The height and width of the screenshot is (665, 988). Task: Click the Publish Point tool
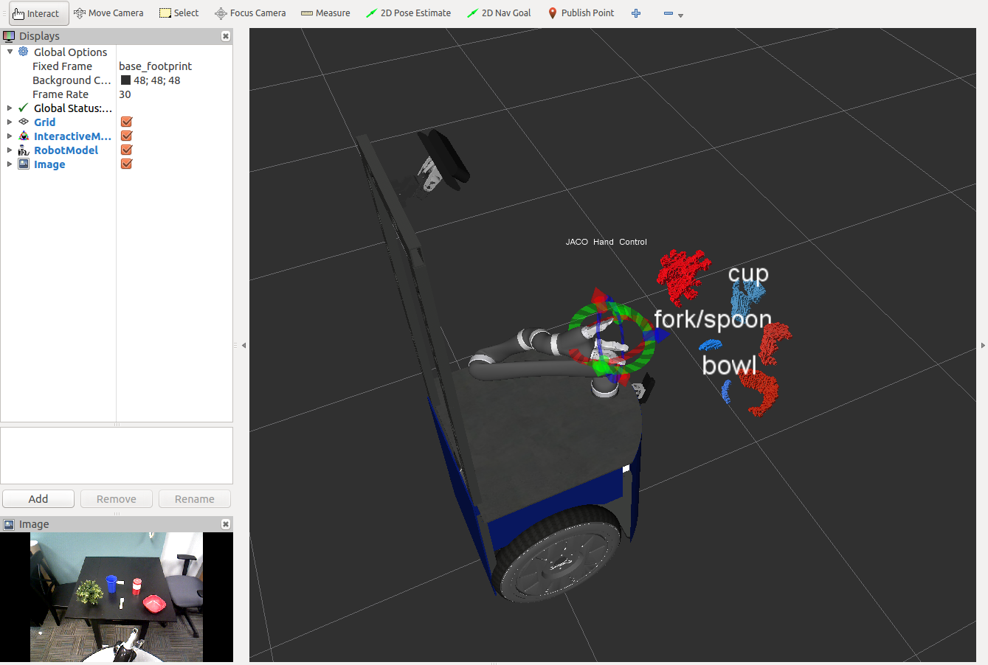coord(581,13)
